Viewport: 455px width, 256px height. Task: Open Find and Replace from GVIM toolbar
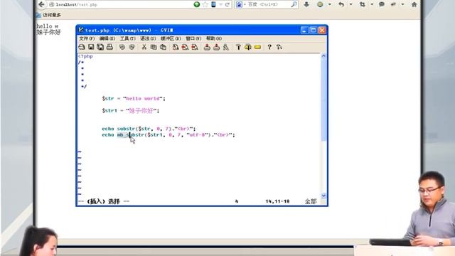[x=176, y=47]
